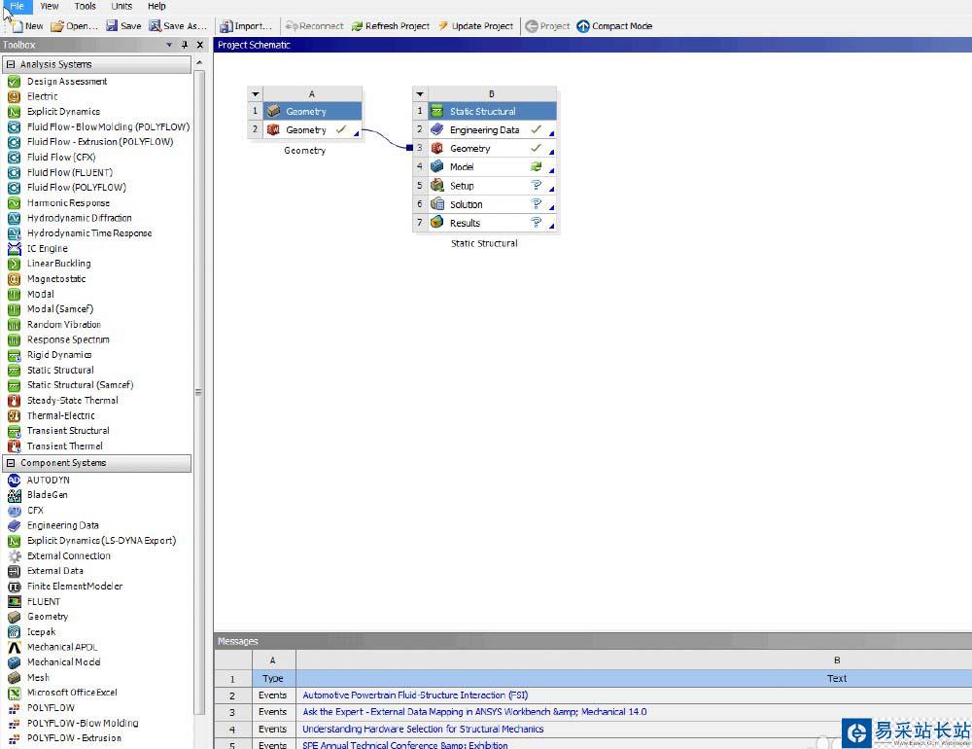Image resolution: width=972 pixels, height=749 pixels.
Task: Click the Update Project button
Action: 475,26
